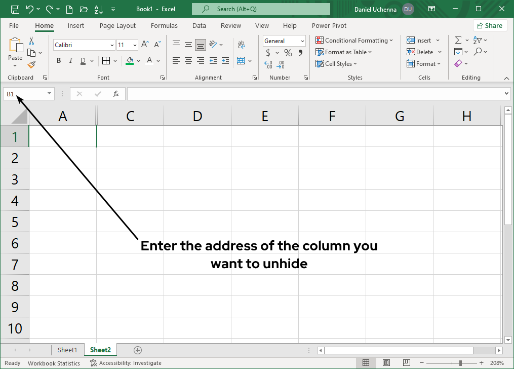Toggle italic formatting
Image resolution: width=514 pixels, height=369 pixels.
click(x=70, y=60)
